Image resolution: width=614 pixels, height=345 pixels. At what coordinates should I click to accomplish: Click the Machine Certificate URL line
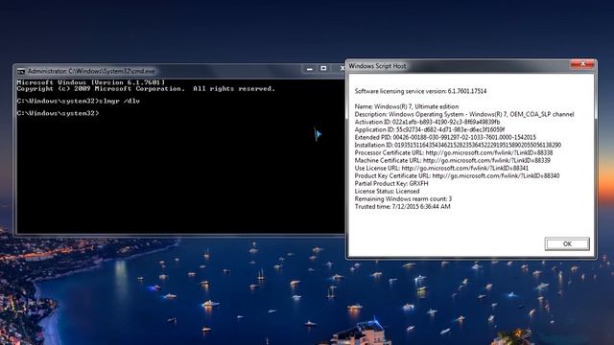click(x=452, y=160)
